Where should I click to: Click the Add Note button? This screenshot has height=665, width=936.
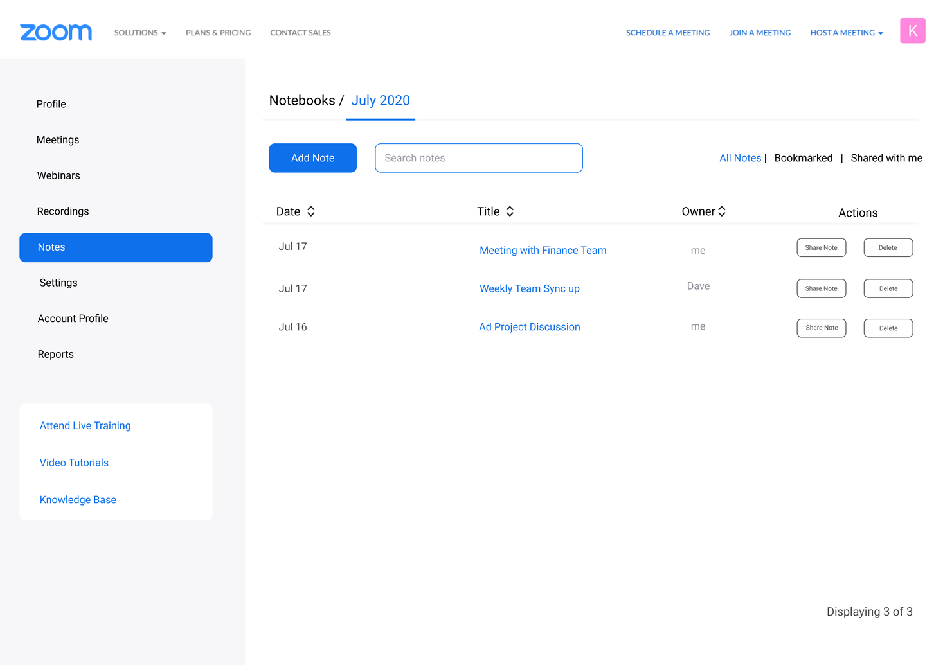coord(313,157)
